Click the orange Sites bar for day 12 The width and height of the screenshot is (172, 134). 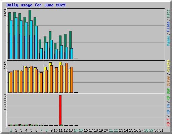point(67,78)
